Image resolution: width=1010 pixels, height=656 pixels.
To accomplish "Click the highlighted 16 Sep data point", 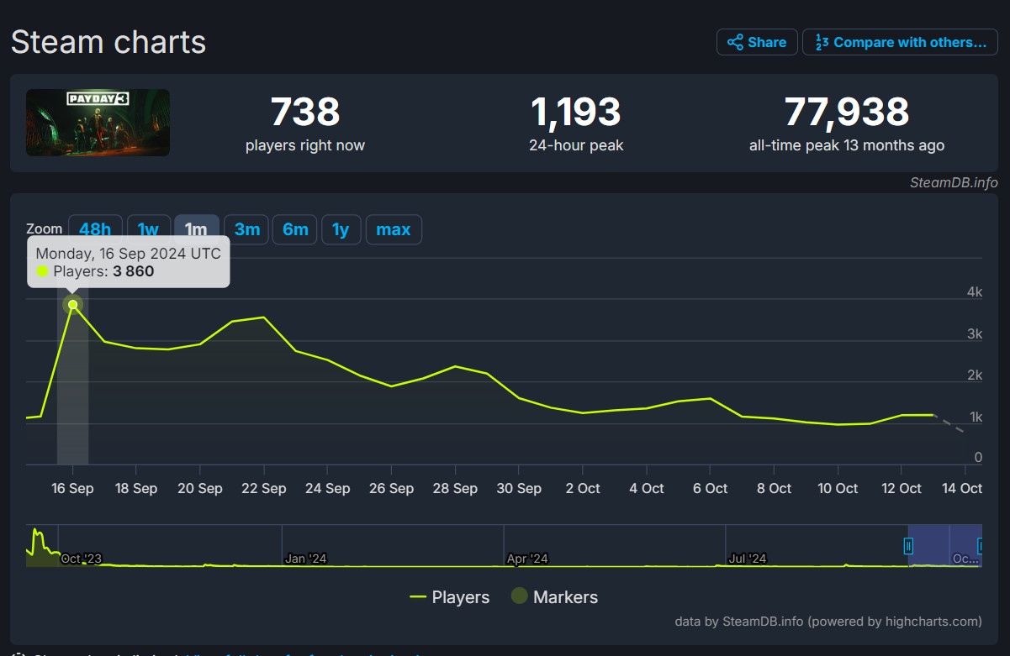I will [x=73, y=305].
